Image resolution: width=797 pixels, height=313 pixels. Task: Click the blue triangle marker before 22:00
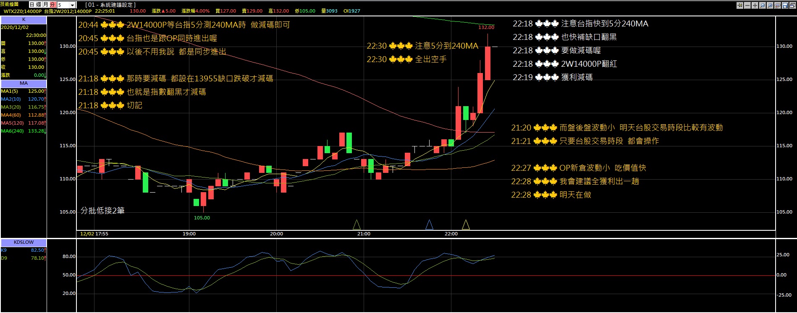[x=429, y=224]
